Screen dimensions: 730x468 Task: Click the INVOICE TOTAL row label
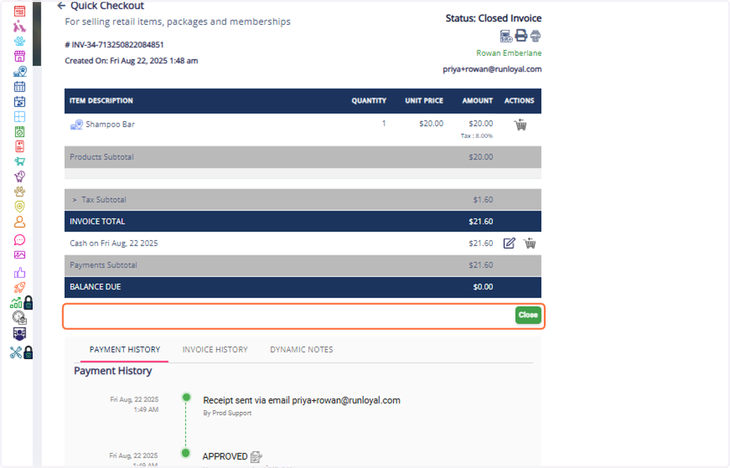(97, 221)
